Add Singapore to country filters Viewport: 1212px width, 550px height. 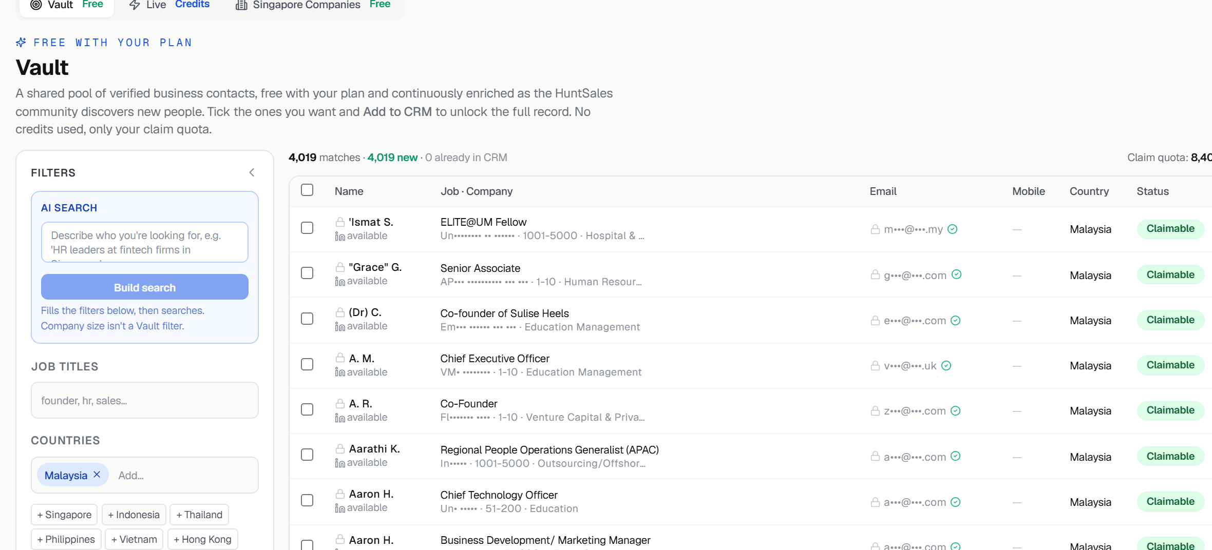pyautogui.click(x=64, y=515)
